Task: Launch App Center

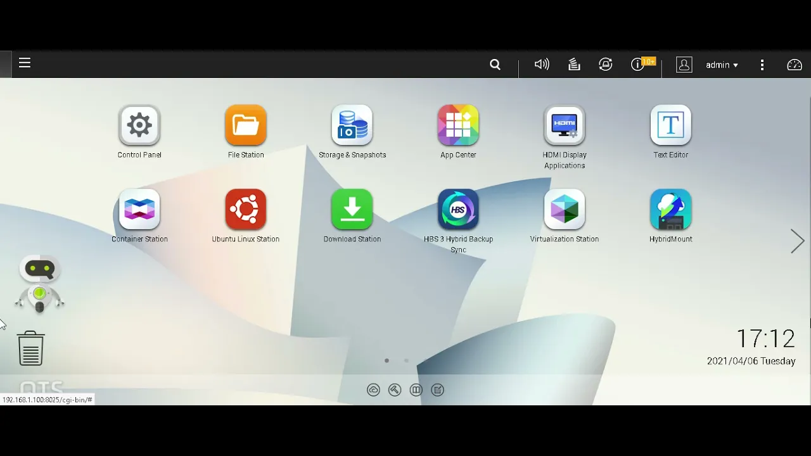Action: pos(458,125)
